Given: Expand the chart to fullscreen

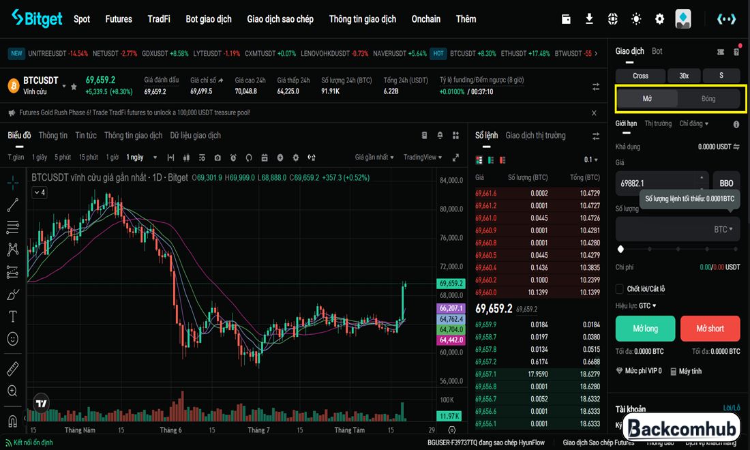Looking at the screenshot, I should click(456, 157).
